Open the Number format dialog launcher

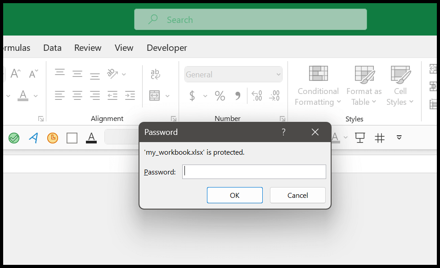click(283, 119)
